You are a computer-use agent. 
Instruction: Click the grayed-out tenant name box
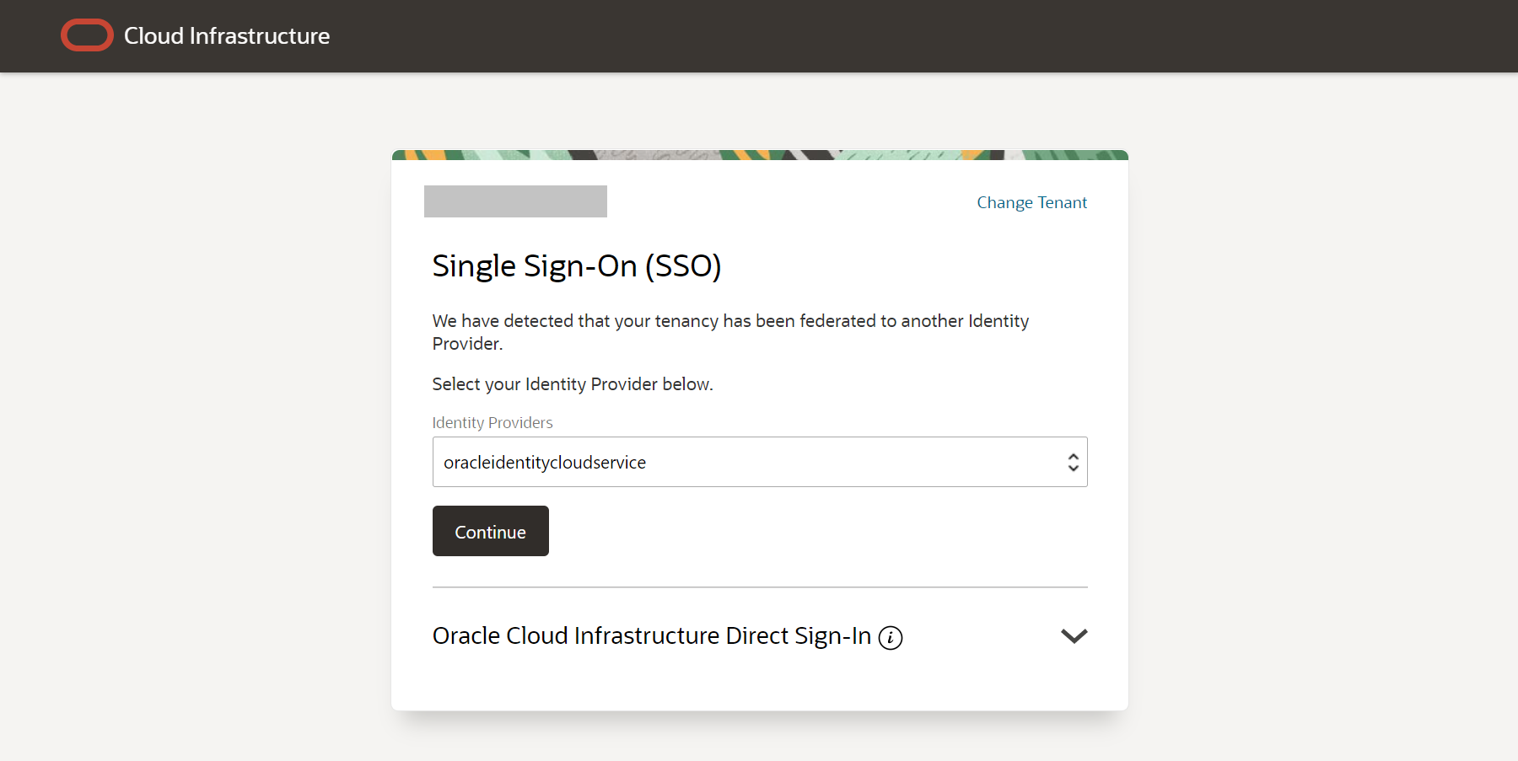click(515, 201)
